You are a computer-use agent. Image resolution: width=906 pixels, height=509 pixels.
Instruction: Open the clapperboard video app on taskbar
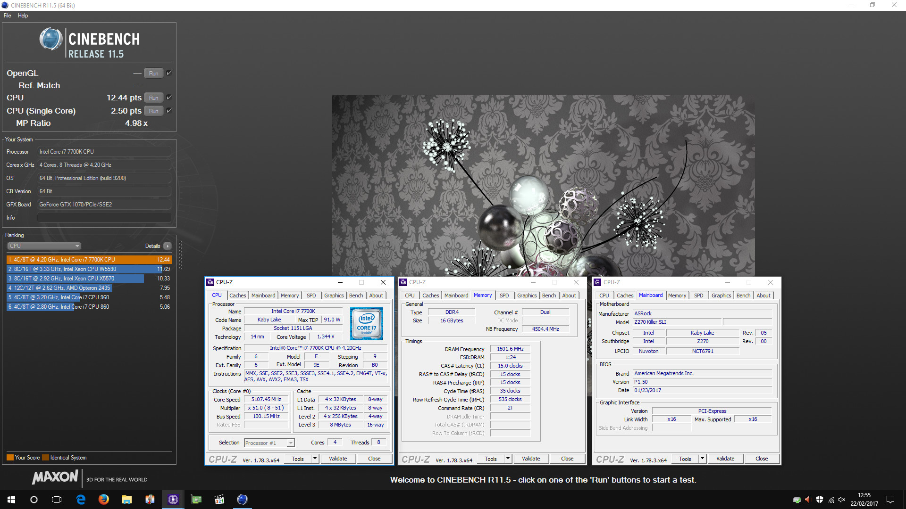coord(219,500)
